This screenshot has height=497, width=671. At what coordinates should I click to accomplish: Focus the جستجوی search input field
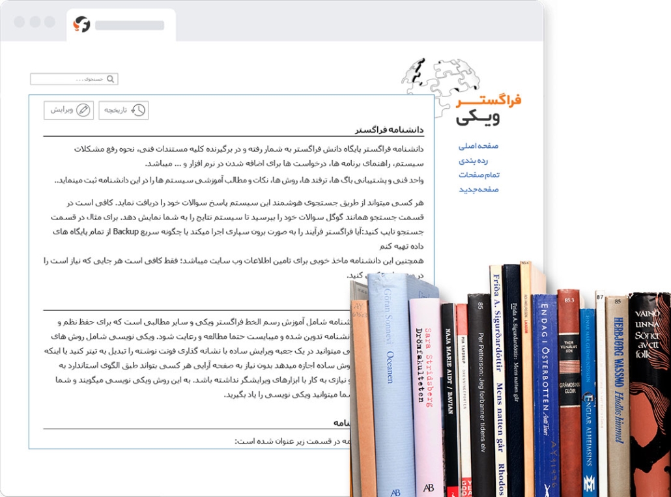[68, 79]
